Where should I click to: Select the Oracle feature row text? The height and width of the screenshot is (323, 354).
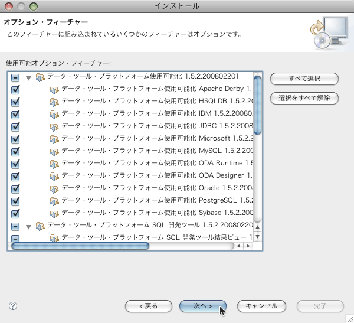click(158, 188)
